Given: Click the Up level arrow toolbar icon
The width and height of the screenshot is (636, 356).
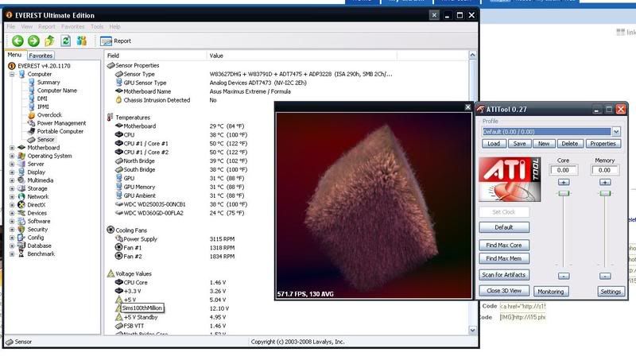Looking at the screenshot, I should coord(50,41).
